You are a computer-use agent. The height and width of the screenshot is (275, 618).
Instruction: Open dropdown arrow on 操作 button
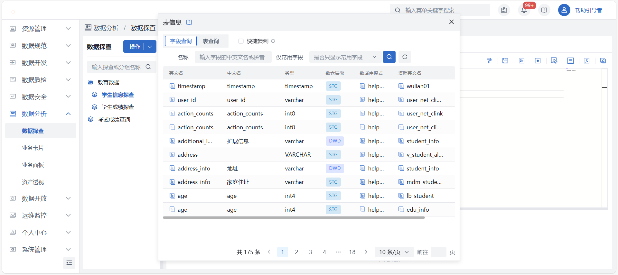click(x=150, y=47)
